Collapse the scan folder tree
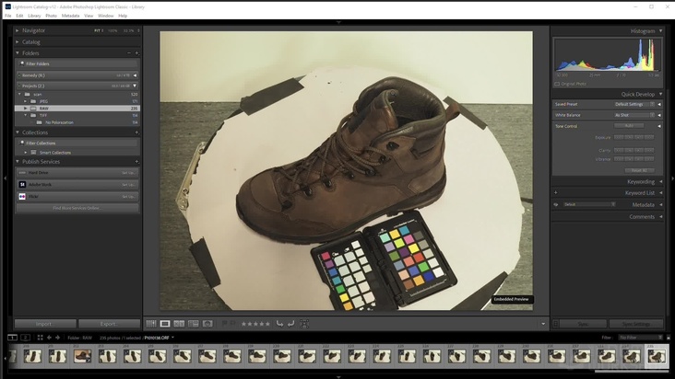The image size is (675, 379). [x=19, y=95]
